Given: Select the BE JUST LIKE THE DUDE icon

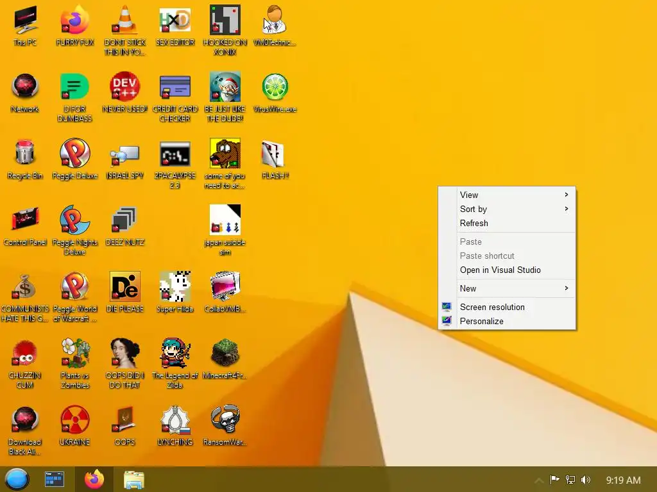Looking at the screenshot, I should coord(225,86).
